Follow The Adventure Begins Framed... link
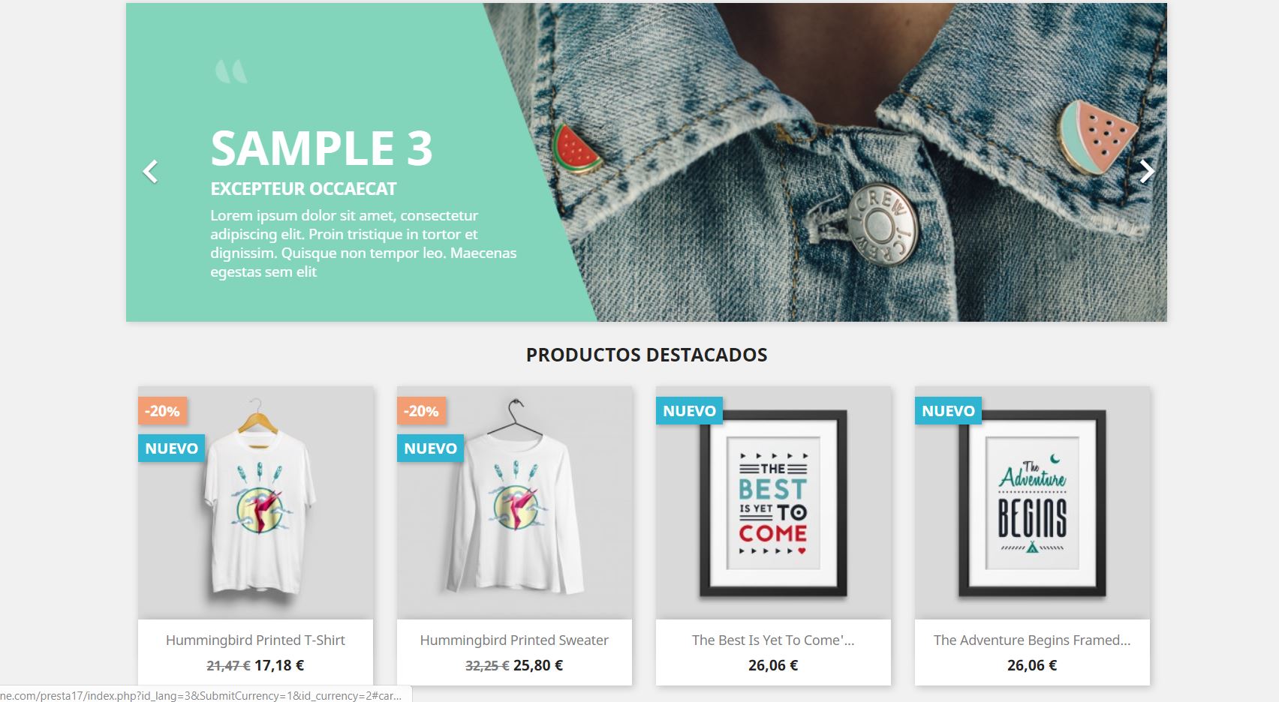This screenshot has width=1279, height=702. [1032, 640]
